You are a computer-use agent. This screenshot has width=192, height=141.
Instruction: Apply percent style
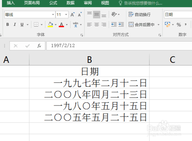179,24
